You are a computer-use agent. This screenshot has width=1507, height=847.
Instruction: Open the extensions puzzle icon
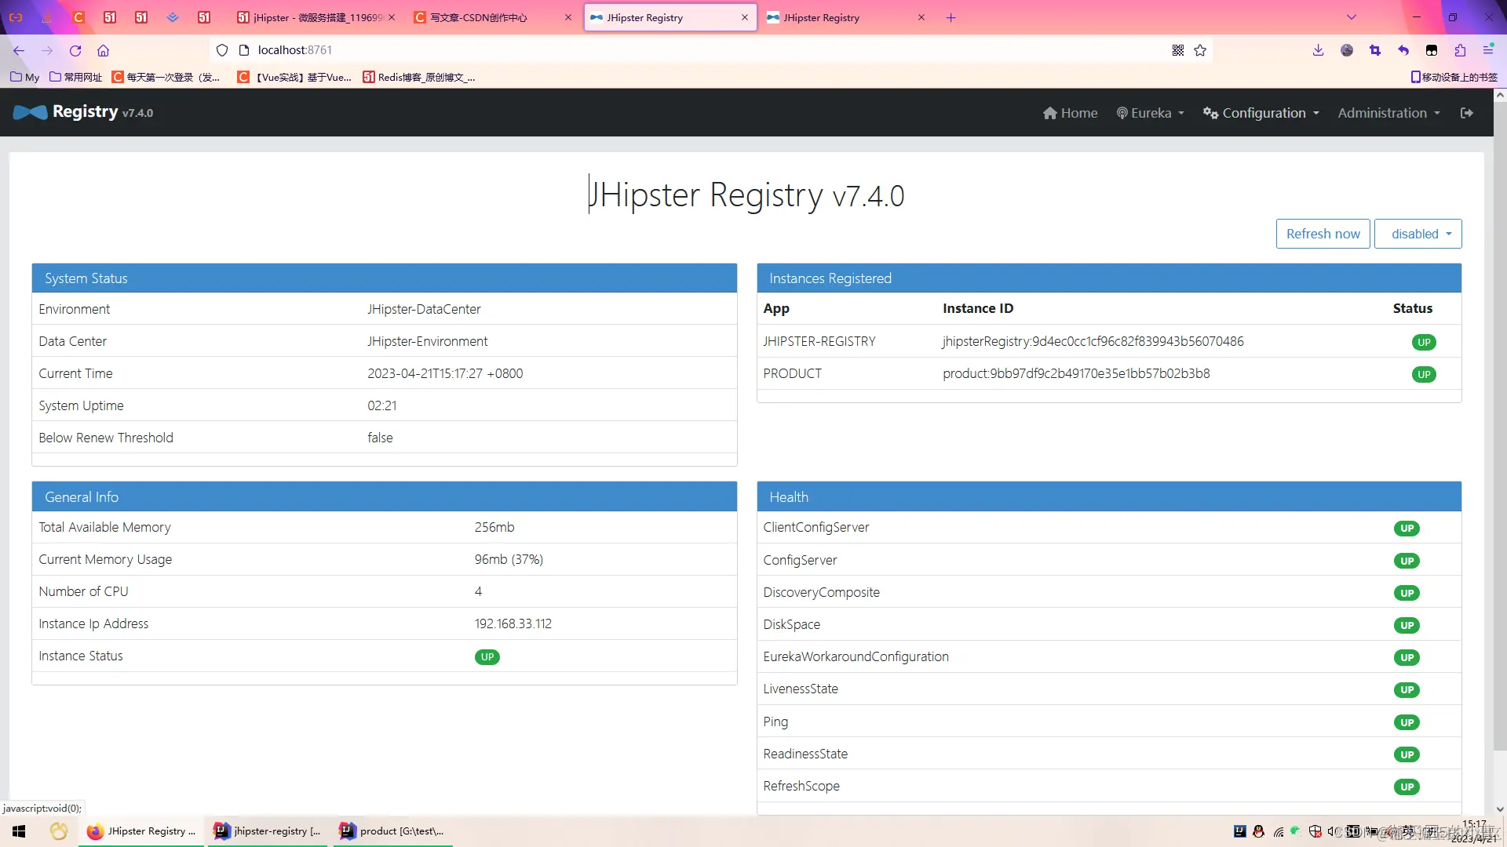[x=1460, y=51]
